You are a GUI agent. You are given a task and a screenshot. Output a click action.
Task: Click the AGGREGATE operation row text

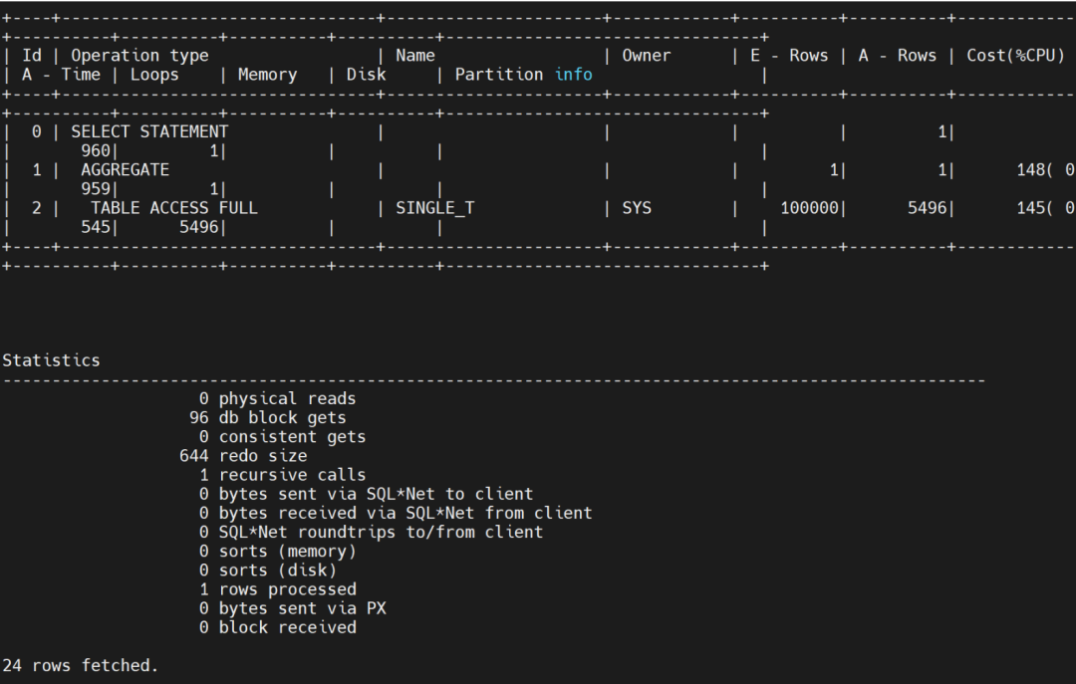click(125, 170)
